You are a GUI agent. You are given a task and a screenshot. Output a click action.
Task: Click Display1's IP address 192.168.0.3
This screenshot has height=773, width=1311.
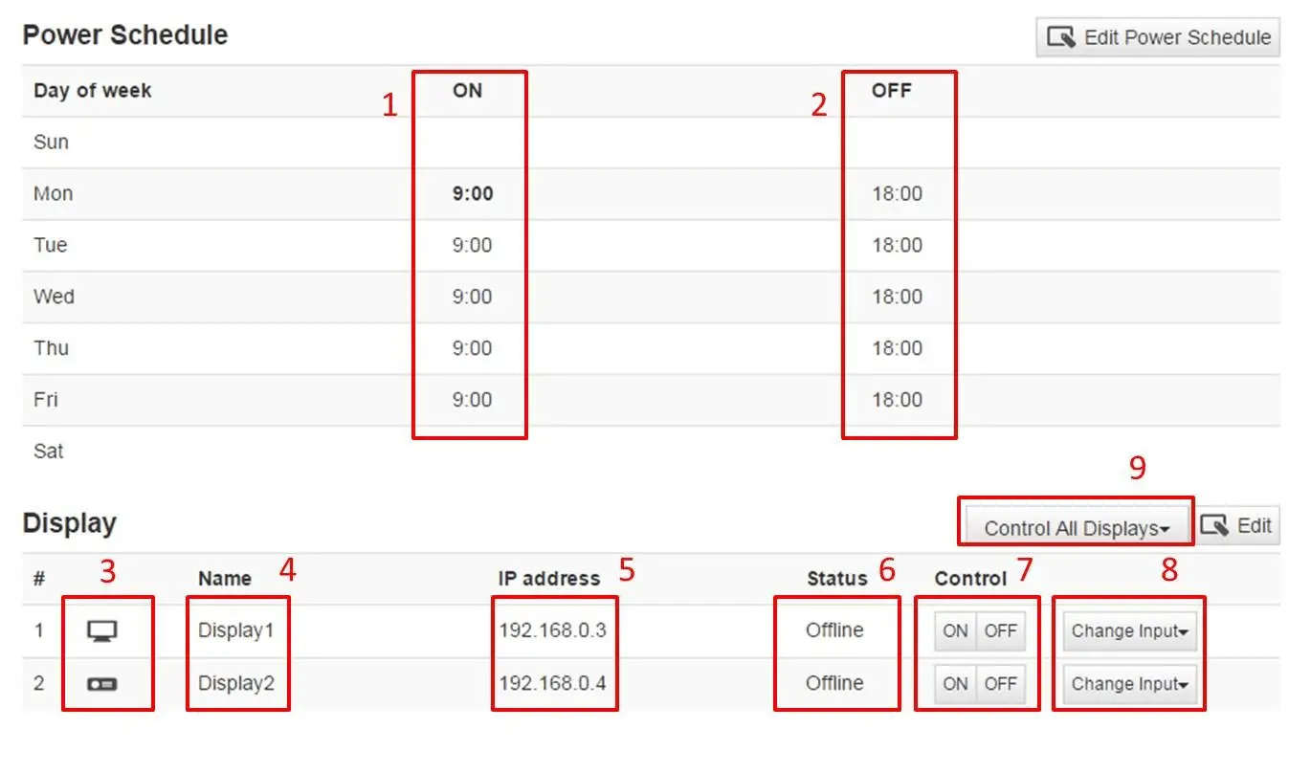pyautogui.click(x=554, y=629)
